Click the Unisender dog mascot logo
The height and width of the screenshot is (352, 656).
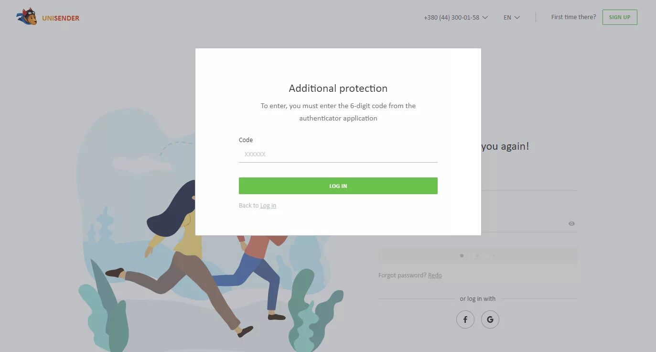27,17
